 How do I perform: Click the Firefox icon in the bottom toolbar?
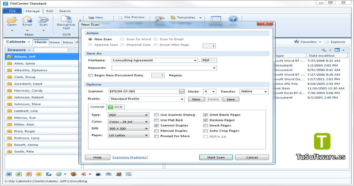(x=73, y=174)
